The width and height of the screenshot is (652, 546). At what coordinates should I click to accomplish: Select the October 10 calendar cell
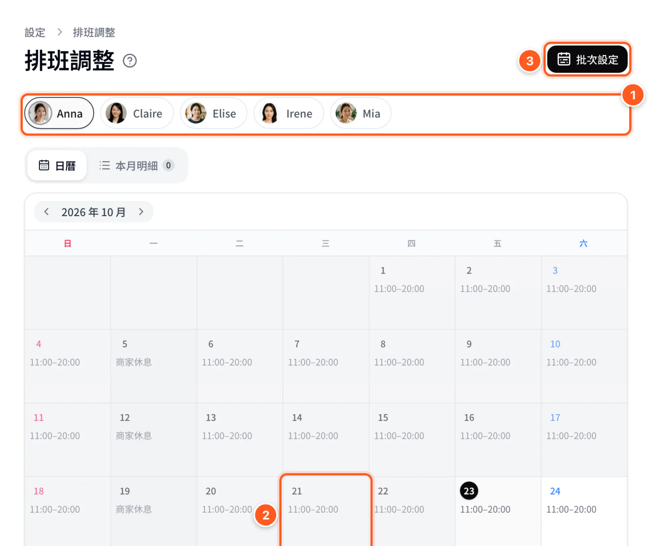pos(584,366)
